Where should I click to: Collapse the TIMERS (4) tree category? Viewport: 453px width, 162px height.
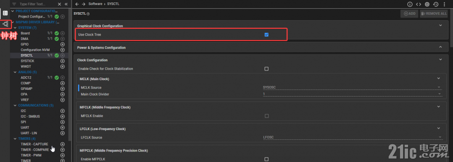coord(15,138)
